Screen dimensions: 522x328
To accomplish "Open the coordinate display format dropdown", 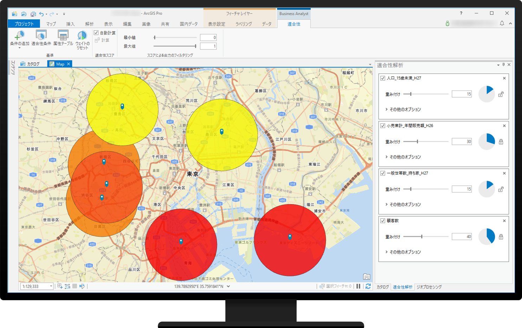I will 228,286.
